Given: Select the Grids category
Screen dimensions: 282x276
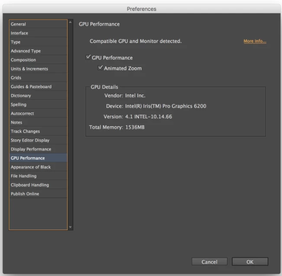Looking at the screenshot, I should (38, 78).
